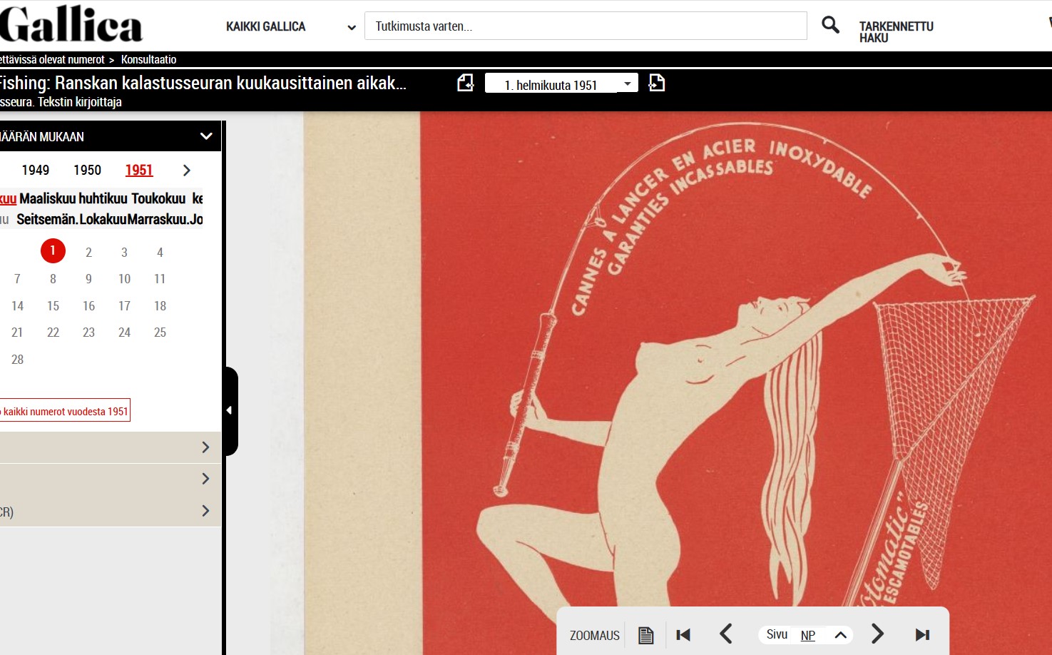The image size is (1052, 655).
Task: Expand the Sivu page selector
Action: pos(840,635)
